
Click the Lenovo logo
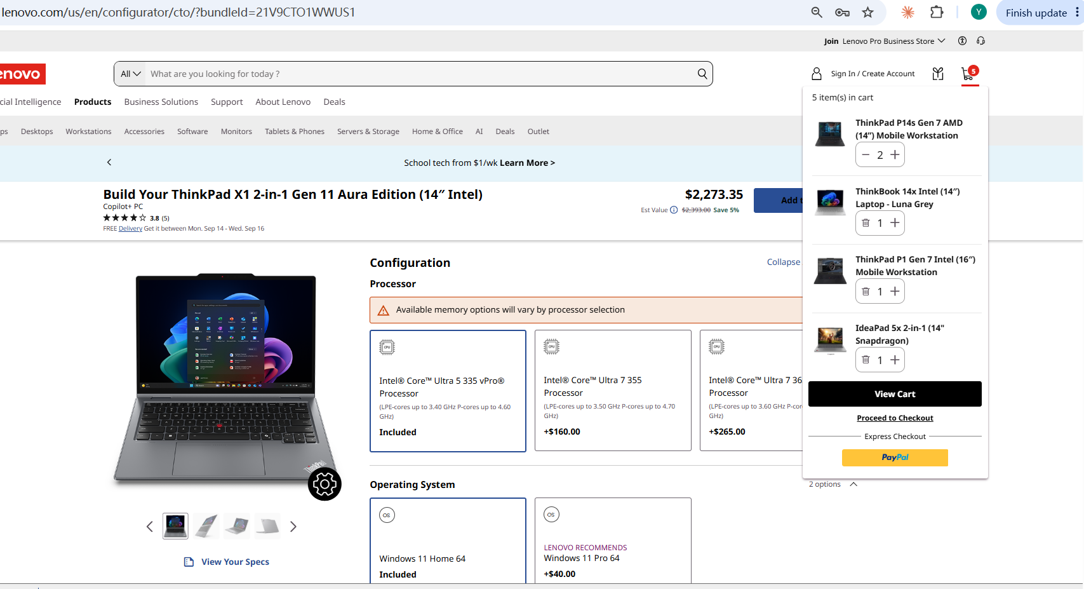tap(22, 74)
